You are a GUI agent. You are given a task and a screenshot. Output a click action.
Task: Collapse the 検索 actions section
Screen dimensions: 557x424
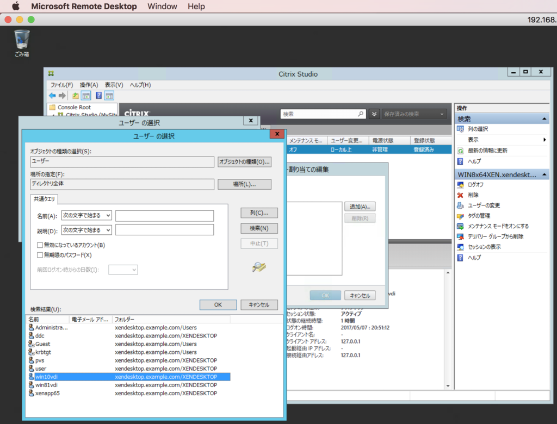click(544, 119)
